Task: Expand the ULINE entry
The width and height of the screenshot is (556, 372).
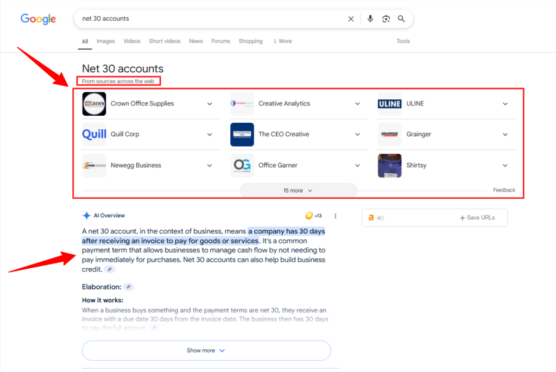Action: click(505, 104)
